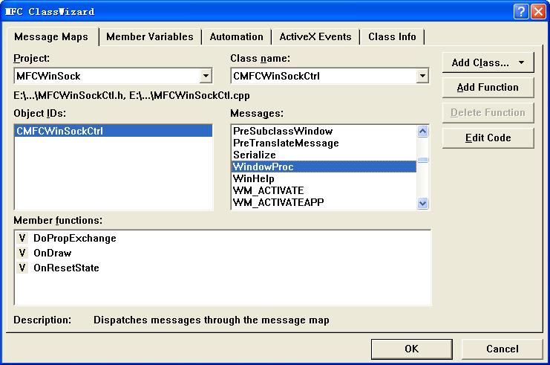
Task: Select OnDraw member function
Action: click(52, 253)
